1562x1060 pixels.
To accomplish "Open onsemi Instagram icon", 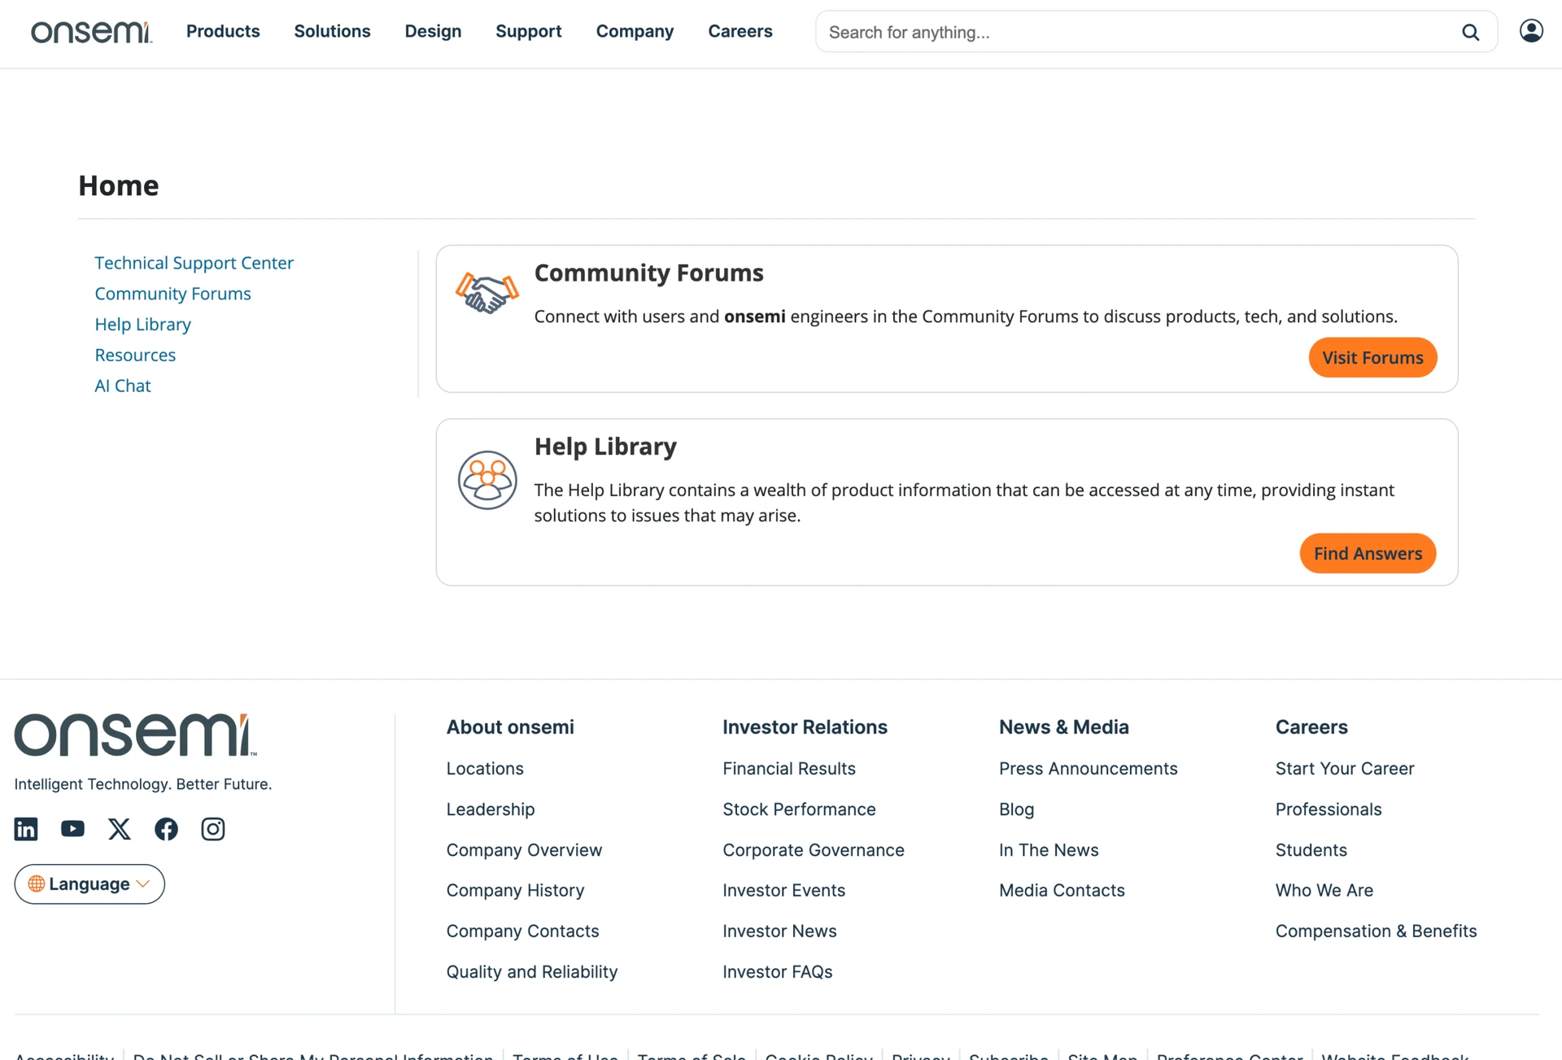I will click(213, 829).
